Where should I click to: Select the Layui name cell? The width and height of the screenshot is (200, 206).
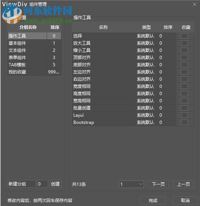coord(103,115)
